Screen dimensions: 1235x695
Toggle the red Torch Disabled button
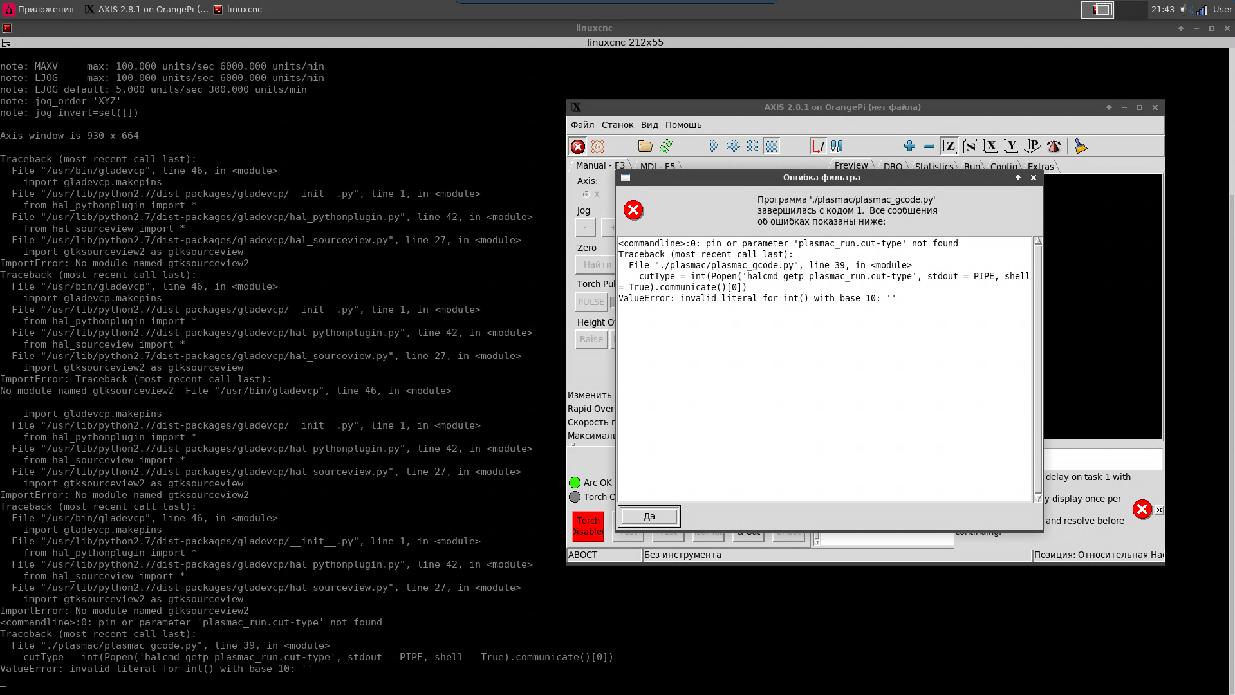coord(588,526)
